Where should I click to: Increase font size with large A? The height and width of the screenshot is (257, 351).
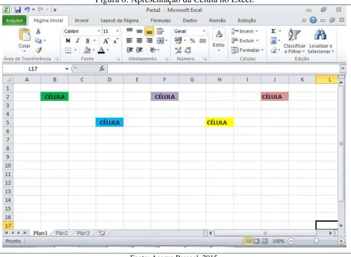pyautogui.click(x=106, y=41)
